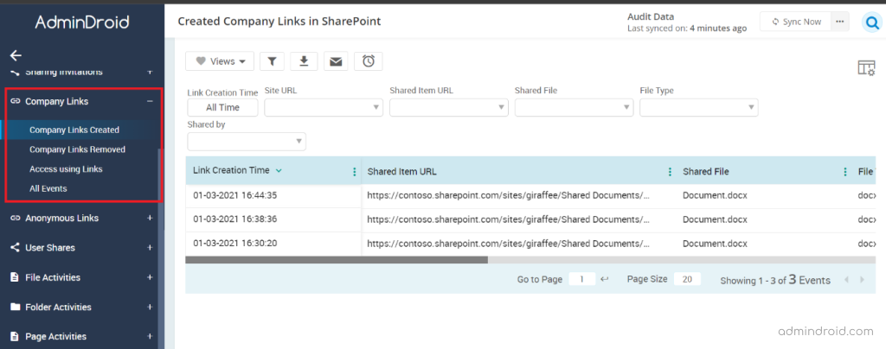This screenshot has width=886, height=349.
Task: Open the Shared Item URL column options menu
Action: [671, 172]
